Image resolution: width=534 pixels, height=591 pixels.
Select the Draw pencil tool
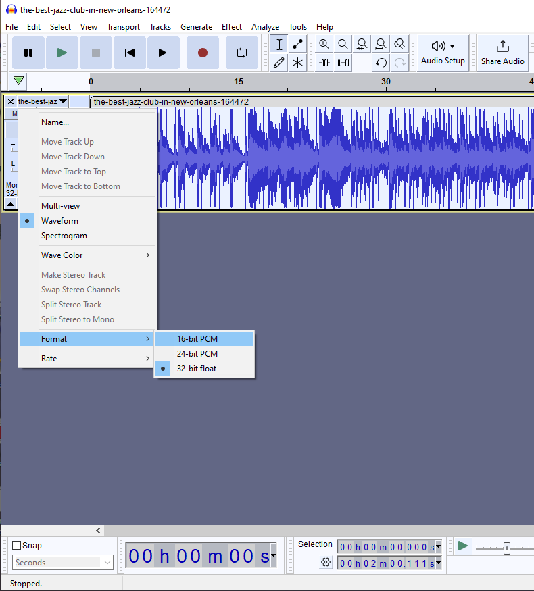tap(278, 63)
